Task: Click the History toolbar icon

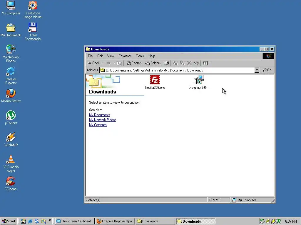Action: coord(166,63)
